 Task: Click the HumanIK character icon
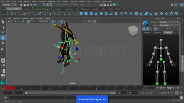pyautogui.click(x=145, y=23)
